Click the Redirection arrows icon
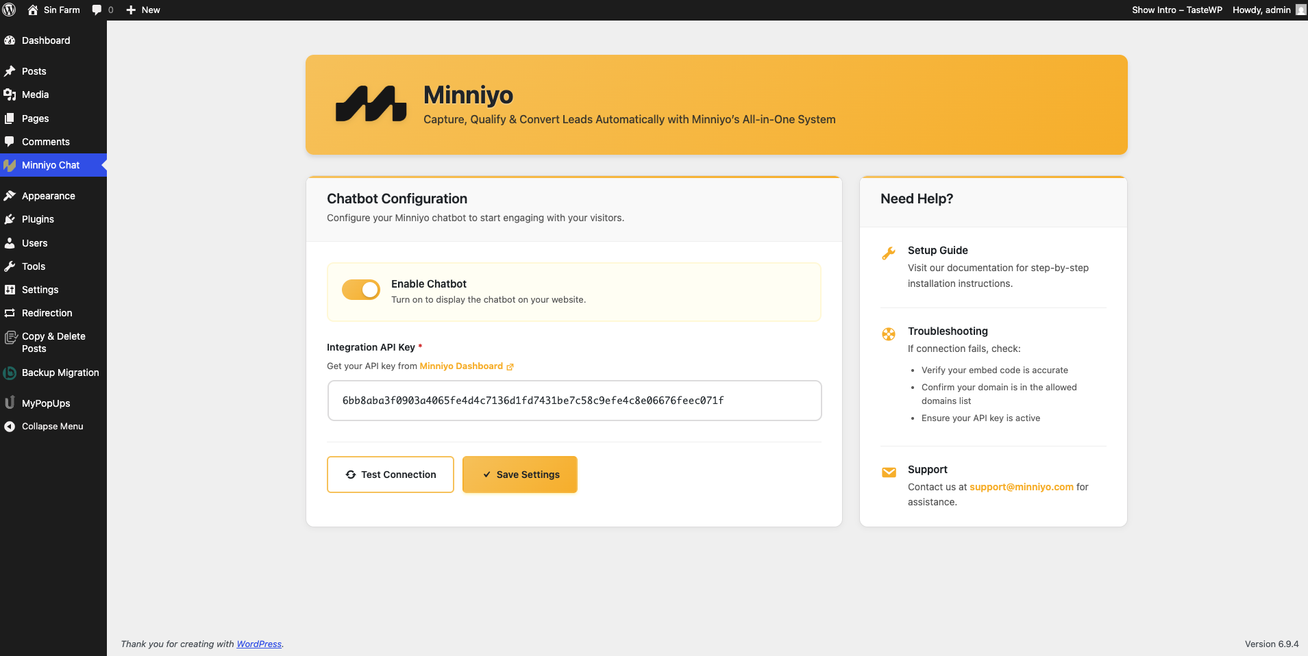This screenshot has width=1308, height=656. point(10,313)
